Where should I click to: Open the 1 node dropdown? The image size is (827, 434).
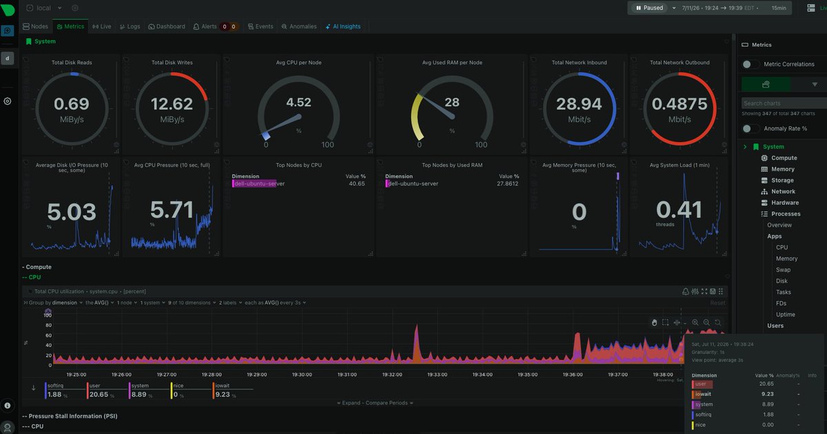coord(127,302)
